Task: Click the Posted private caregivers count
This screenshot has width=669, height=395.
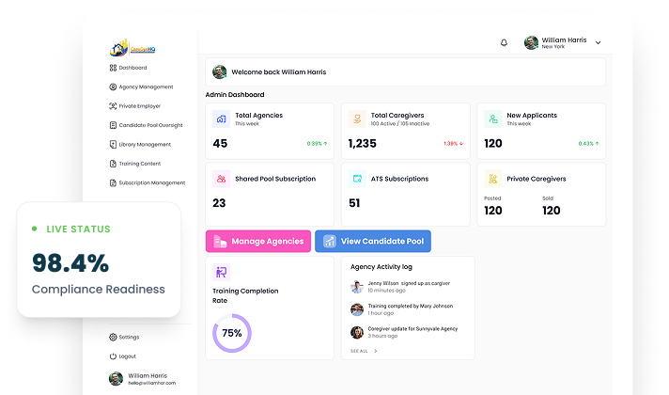Action: coord(493,211)
